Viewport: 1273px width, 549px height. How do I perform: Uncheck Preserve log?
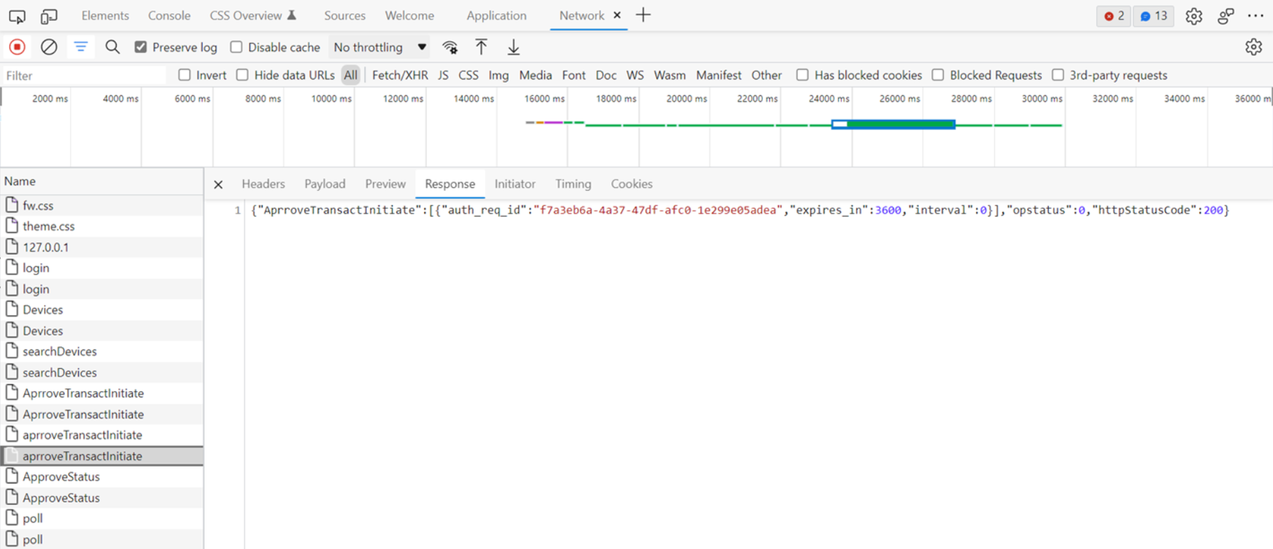point(141,47)
